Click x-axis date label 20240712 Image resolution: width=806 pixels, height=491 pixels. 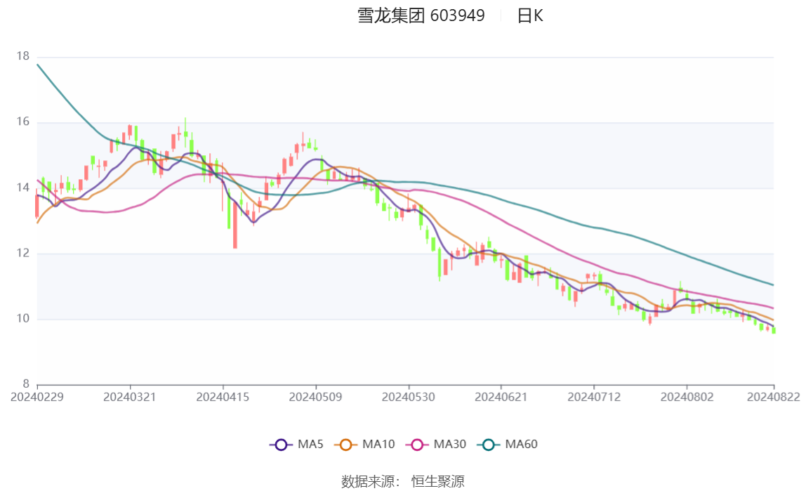coord(594,397)
